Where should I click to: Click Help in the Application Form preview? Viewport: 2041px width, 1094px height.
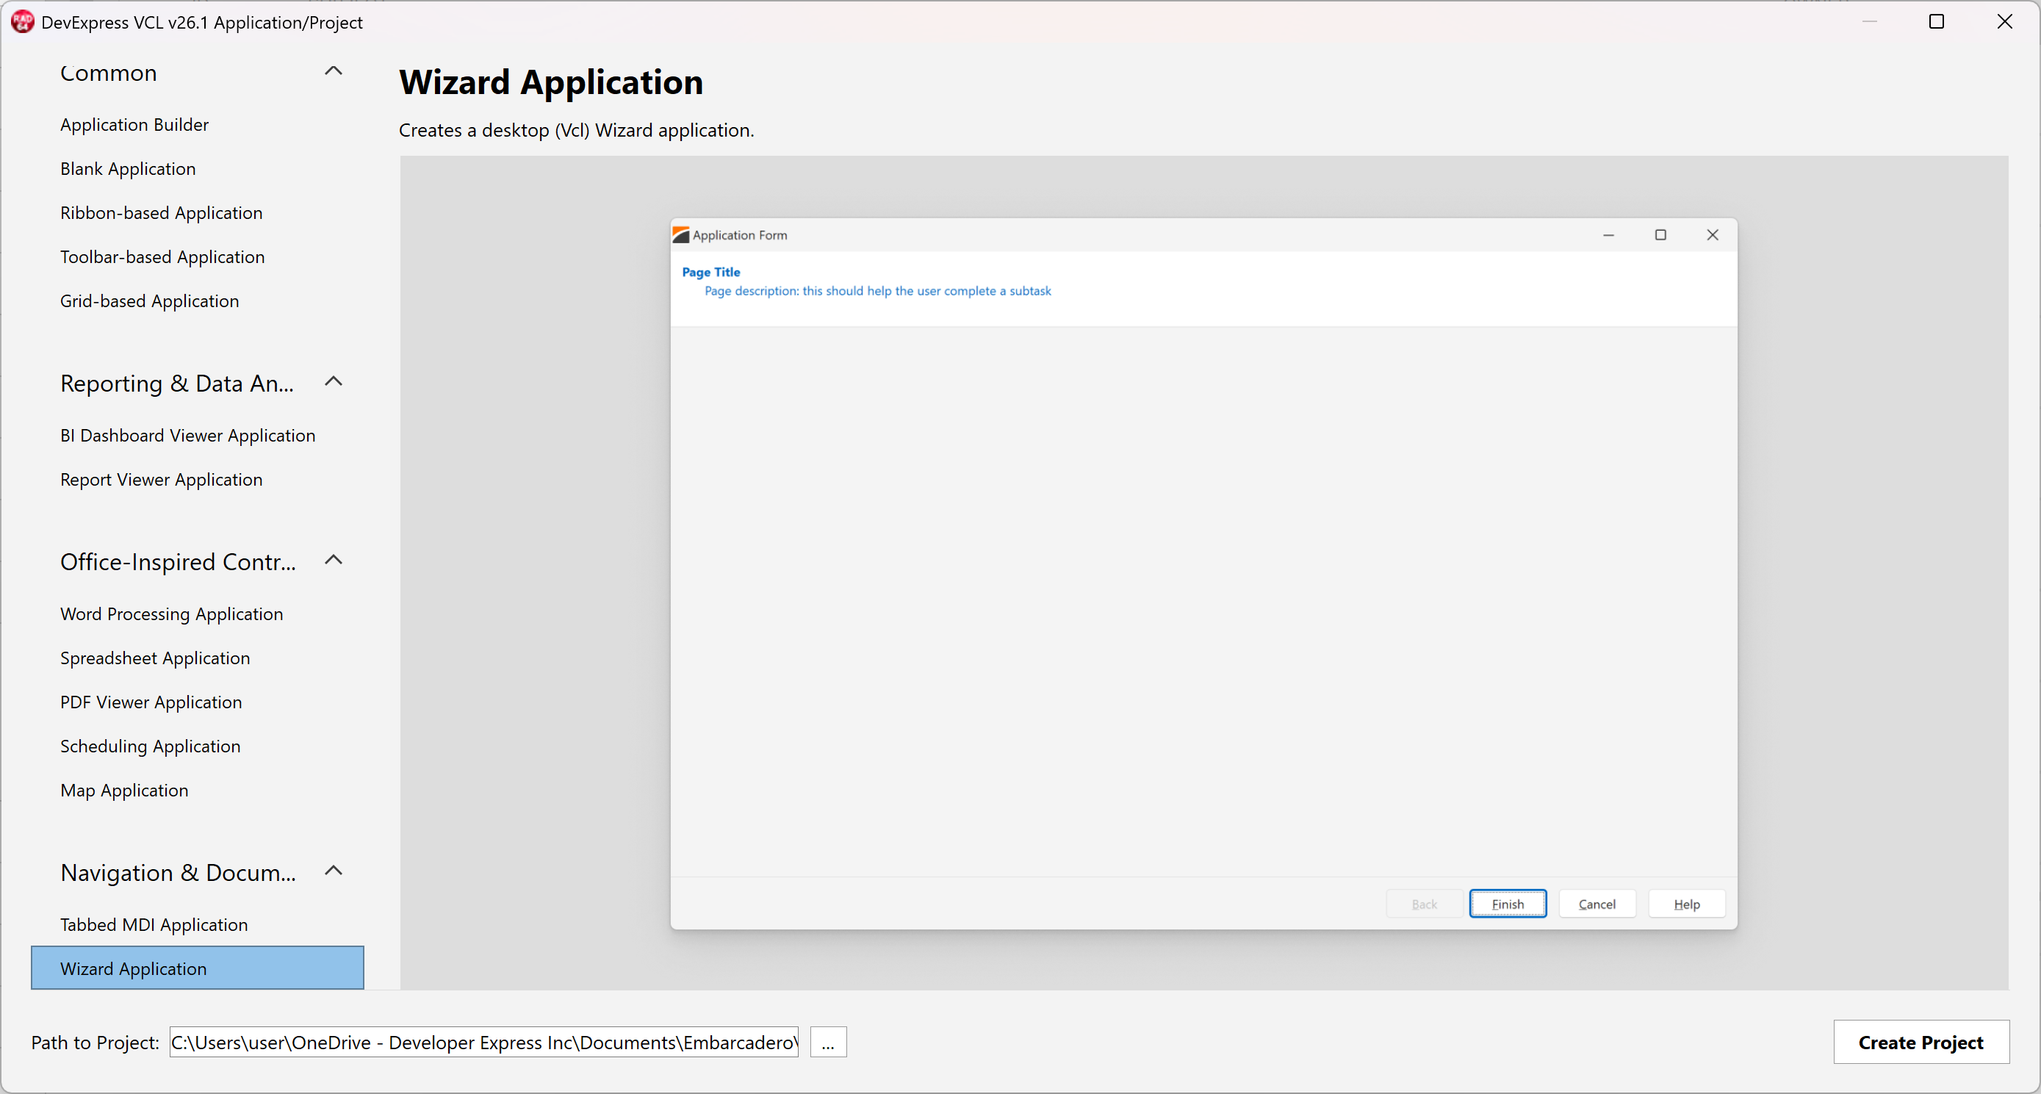1686,904
